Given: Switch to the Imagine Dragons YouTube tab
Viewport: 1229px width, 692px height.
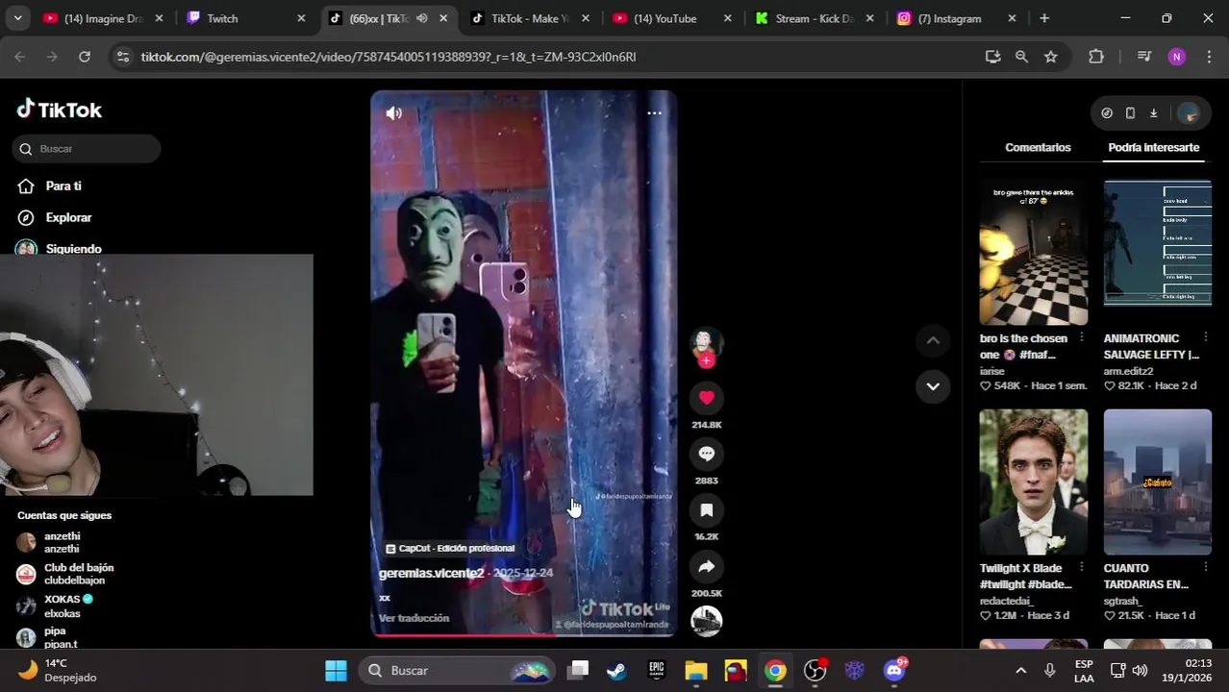Looking at the screenshot, I should pyautogui.click(x=102, y=18).
